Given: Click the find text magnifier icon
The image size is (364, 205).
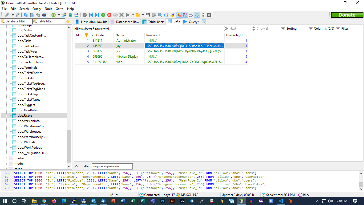Looking at the screenshot, I should click(x=160, y=15).
